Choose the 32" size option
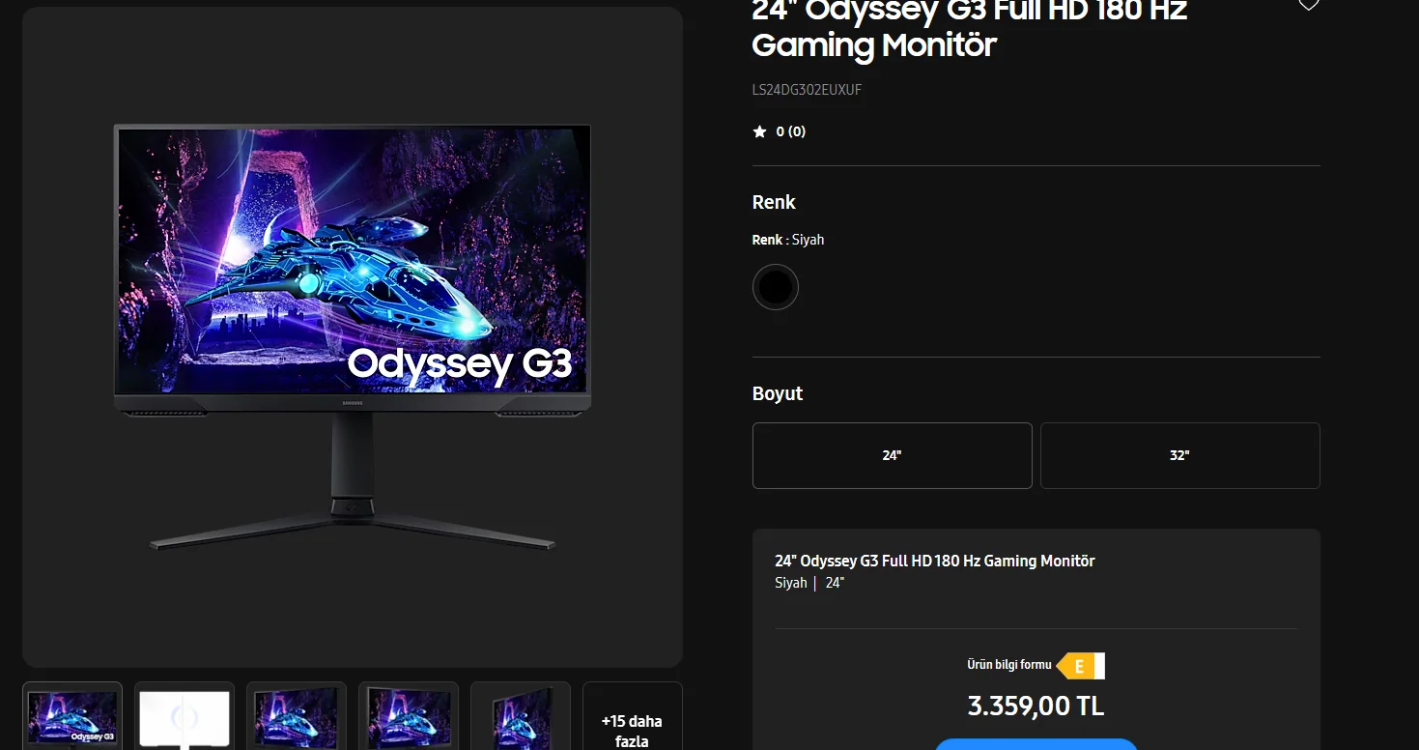 (1179, 455)
